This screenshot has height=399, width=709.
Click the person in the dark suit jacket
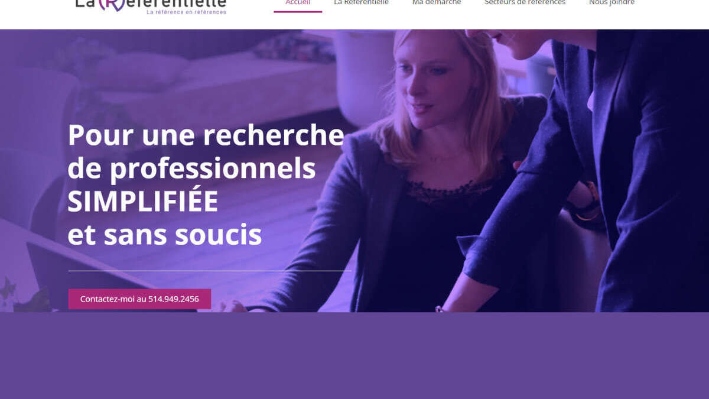pos(591,171)
